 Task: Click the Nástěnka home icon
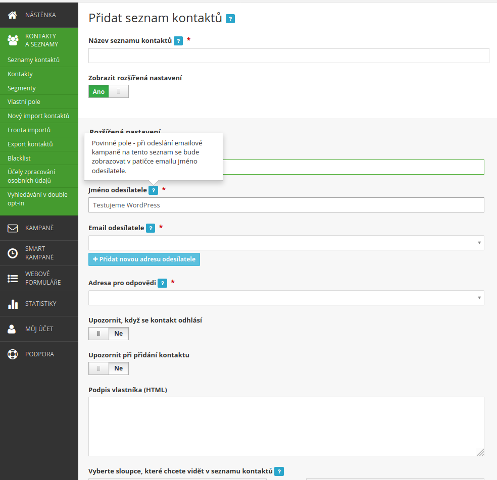[x=12, y=15]
